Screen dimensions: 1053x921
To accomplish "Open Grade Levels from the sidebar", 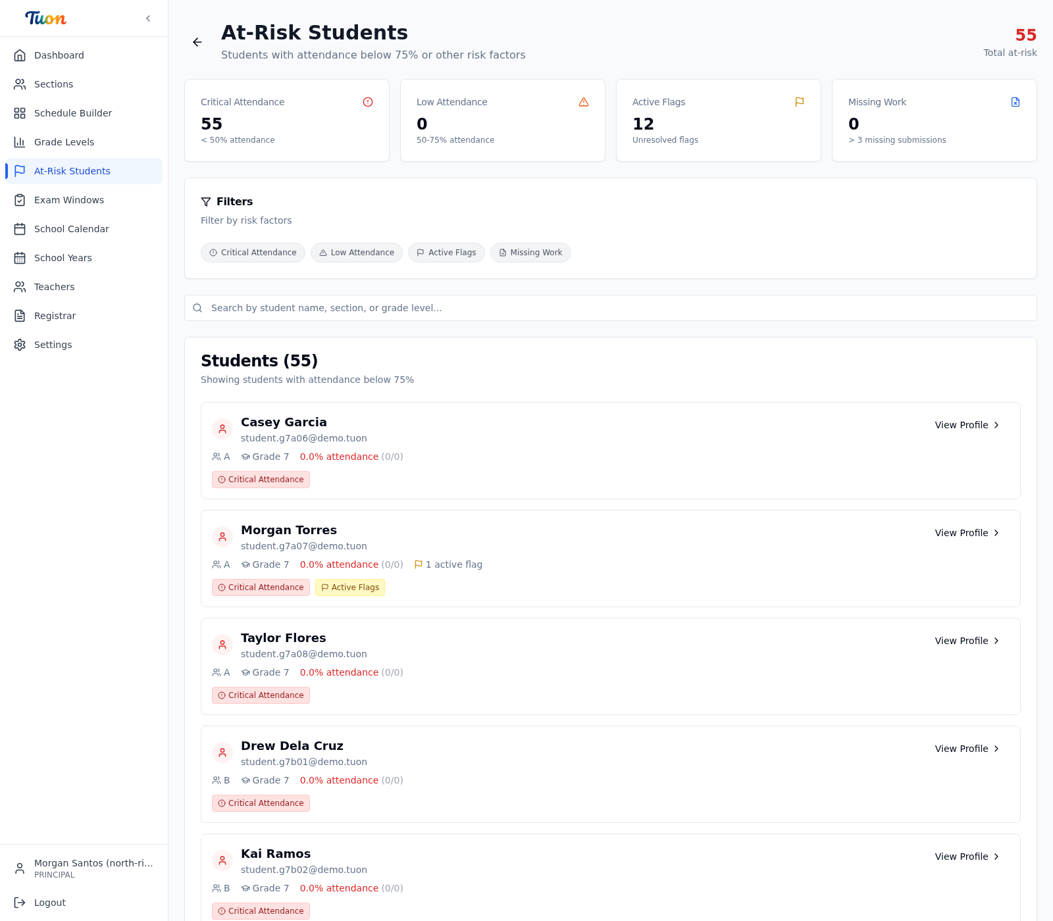I will (64, 142).
